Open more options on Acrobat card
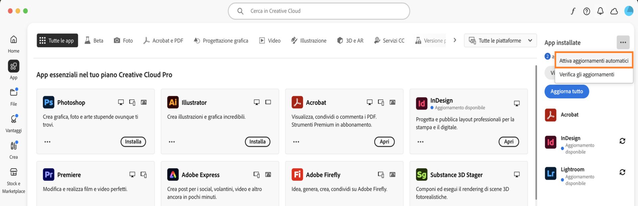 point(296,142)
